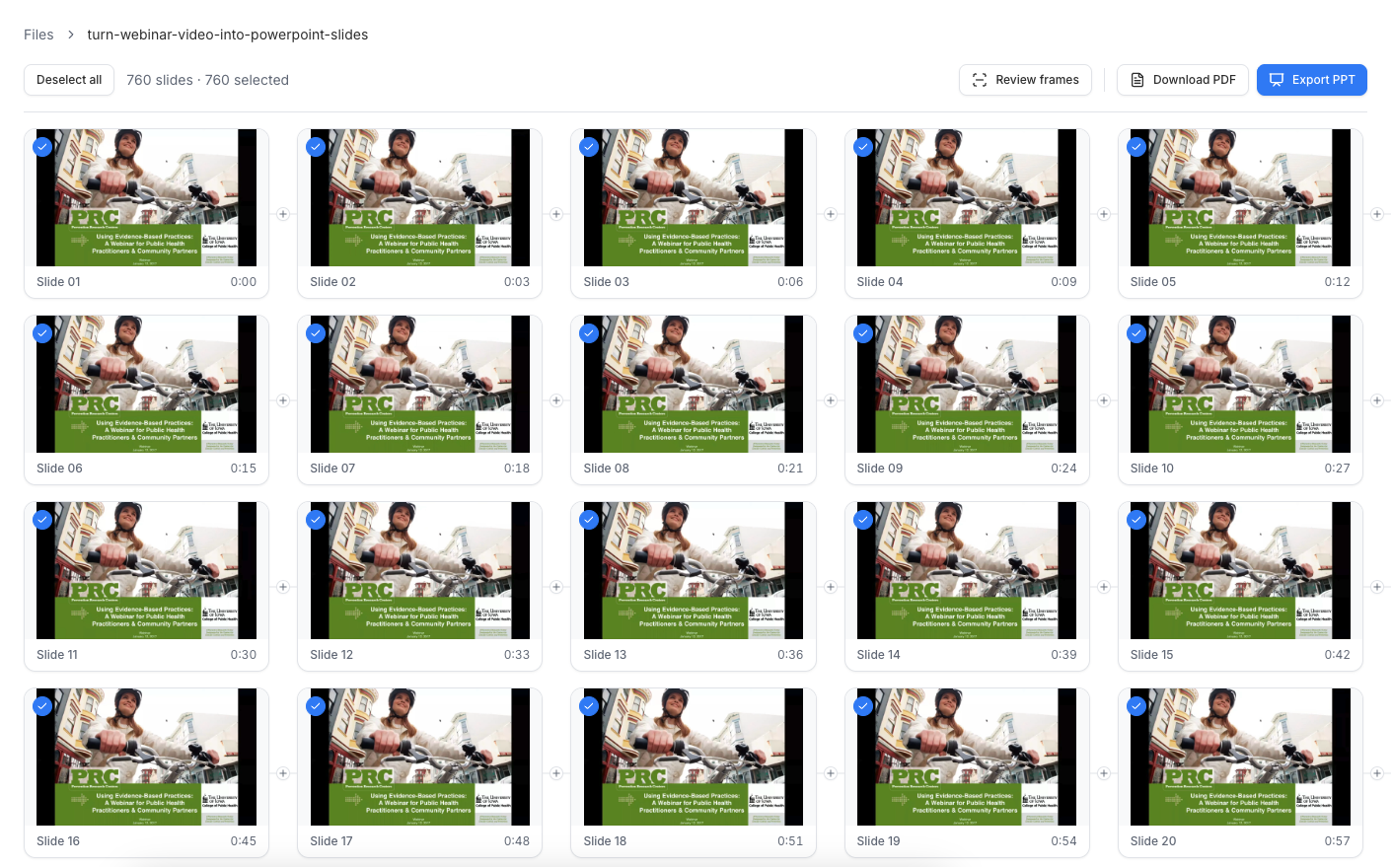The image size is (1392, 867).
Task: Click the plus icon after Slide 07
Action: 556,400
